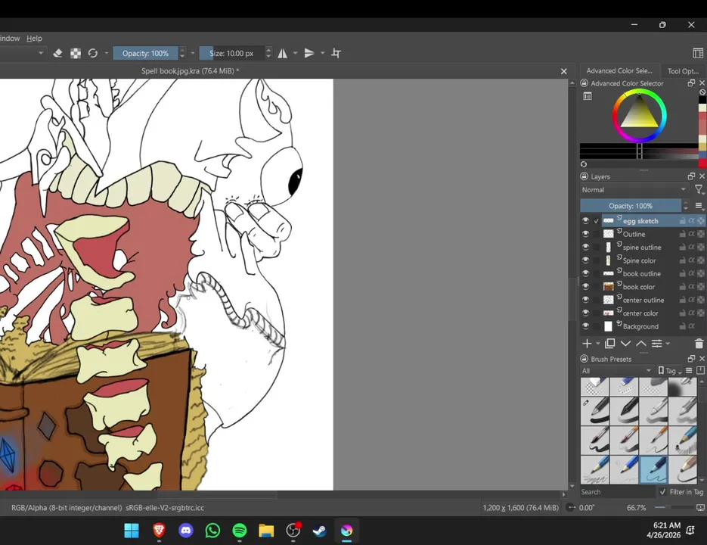Move layer up with up arrow
The width and height of the screenshot is (707, 545).
tap(640, 344)
